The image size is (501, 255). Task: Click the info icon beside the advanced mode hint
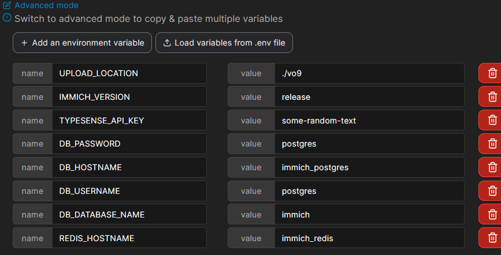(7, 17)
